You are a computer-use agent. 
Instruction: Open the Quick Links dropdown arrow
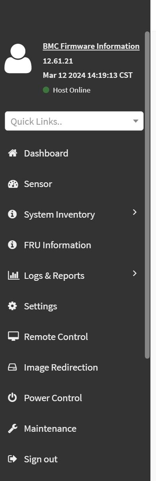click(x=136, y=121)
